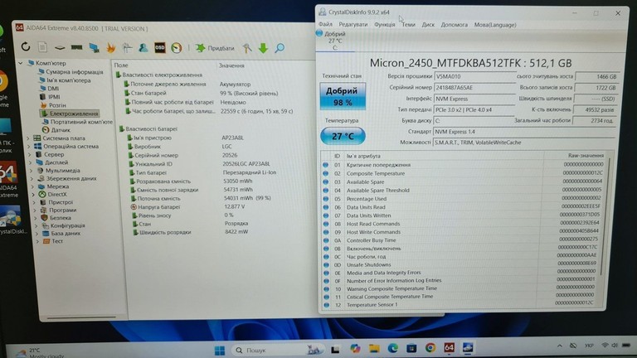Expand the DirectX tree node

34,194
